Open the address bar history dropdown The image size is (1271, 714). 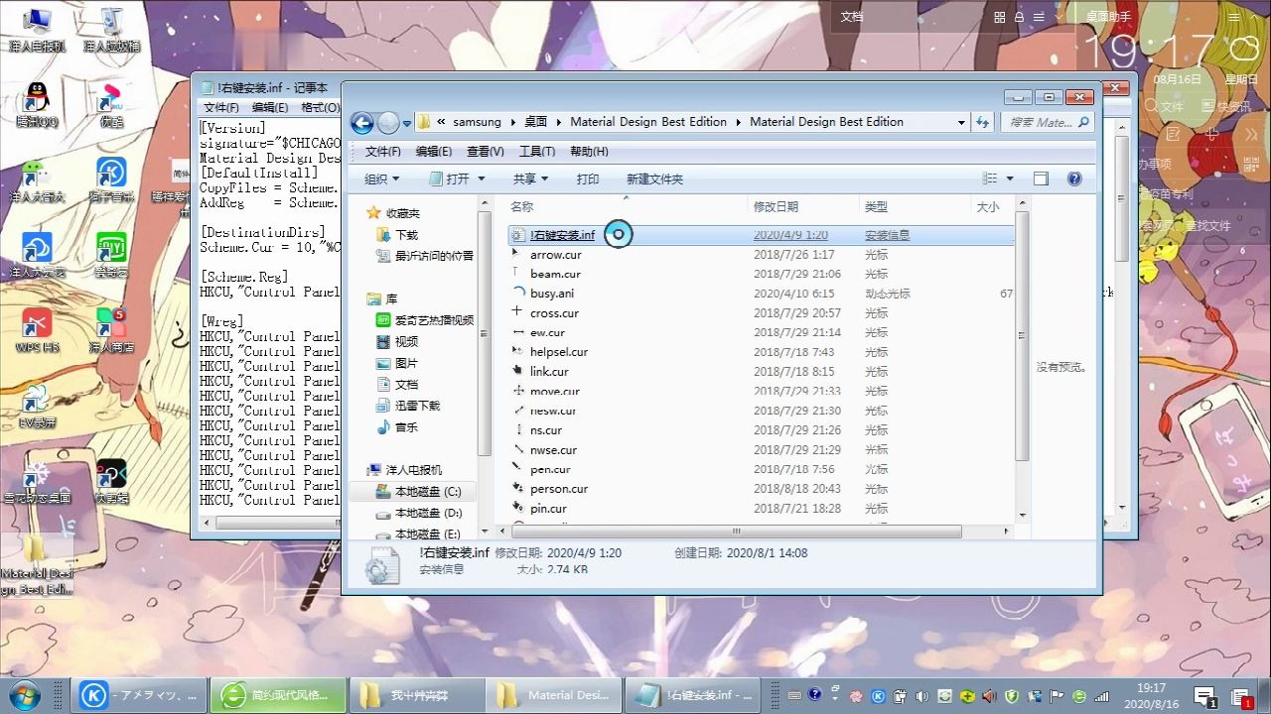(961, 122)
